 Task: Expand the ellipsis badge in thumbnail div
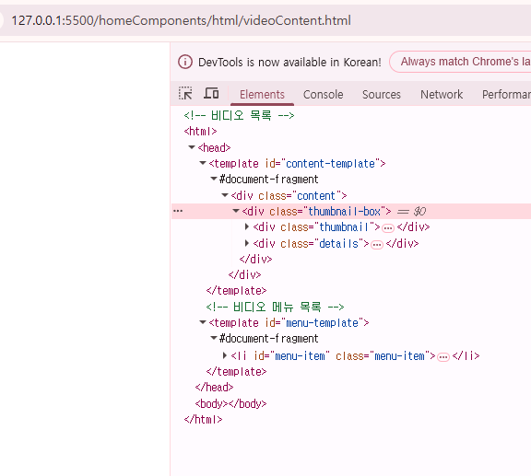[388, 228]
